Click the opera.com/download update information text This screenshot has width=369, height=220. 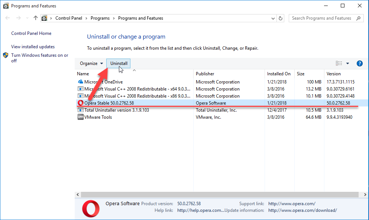302,210
